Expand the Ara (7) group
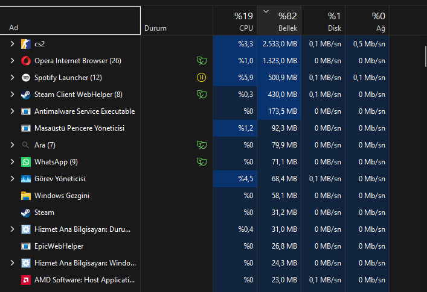The image size is (427, 292). pyautogui.click(x=12, y=145)
